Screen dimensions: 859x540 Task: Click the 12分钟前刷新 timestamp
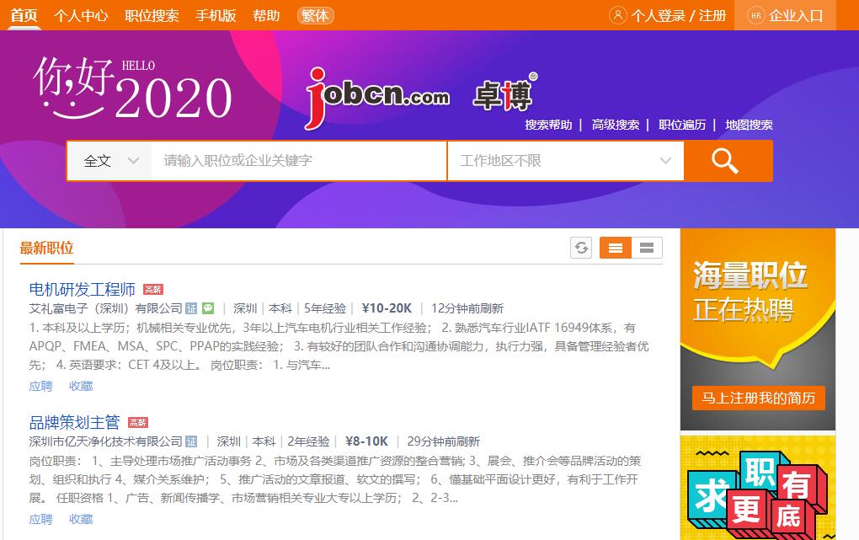tap(467, 308)
